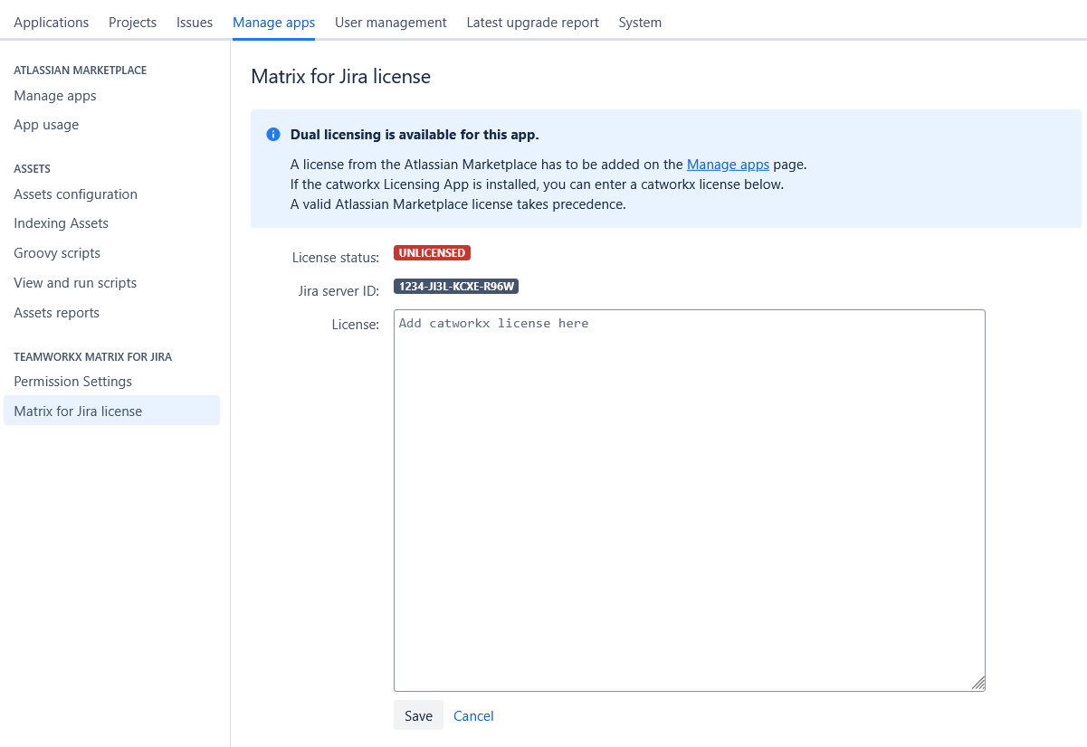Open Indexing Assets page
Screen dimensions: 1087x747
pyautogui.click(x=61, y=223)
